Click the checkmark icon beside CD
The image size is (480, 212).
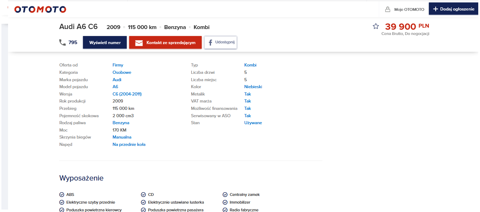click(143, 195)
